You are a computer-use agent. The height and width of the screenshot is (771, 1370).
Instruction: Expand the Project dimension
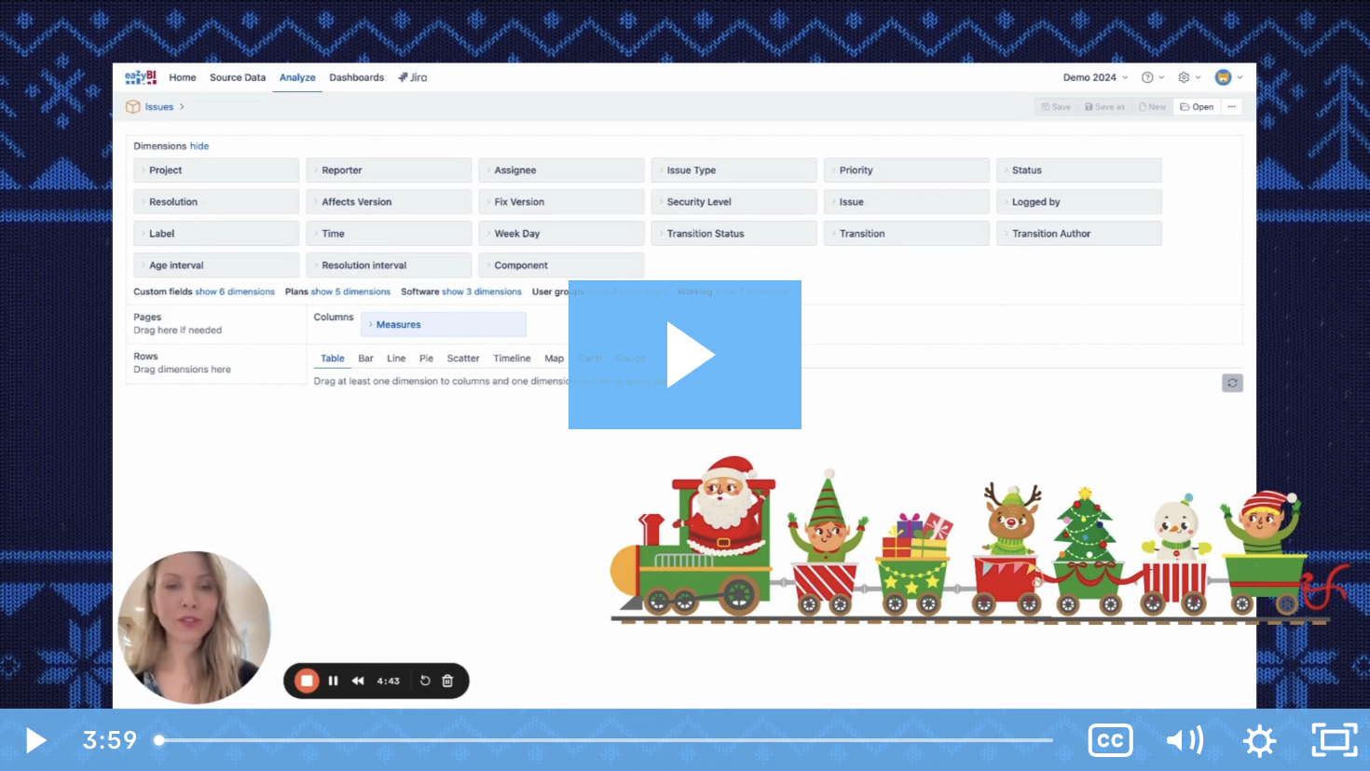[216, 170]
